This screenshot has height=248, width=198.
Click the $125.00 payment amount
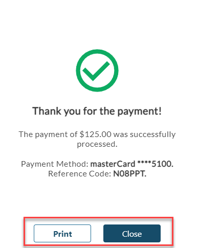pyautogui.click(x=96, y=134)
